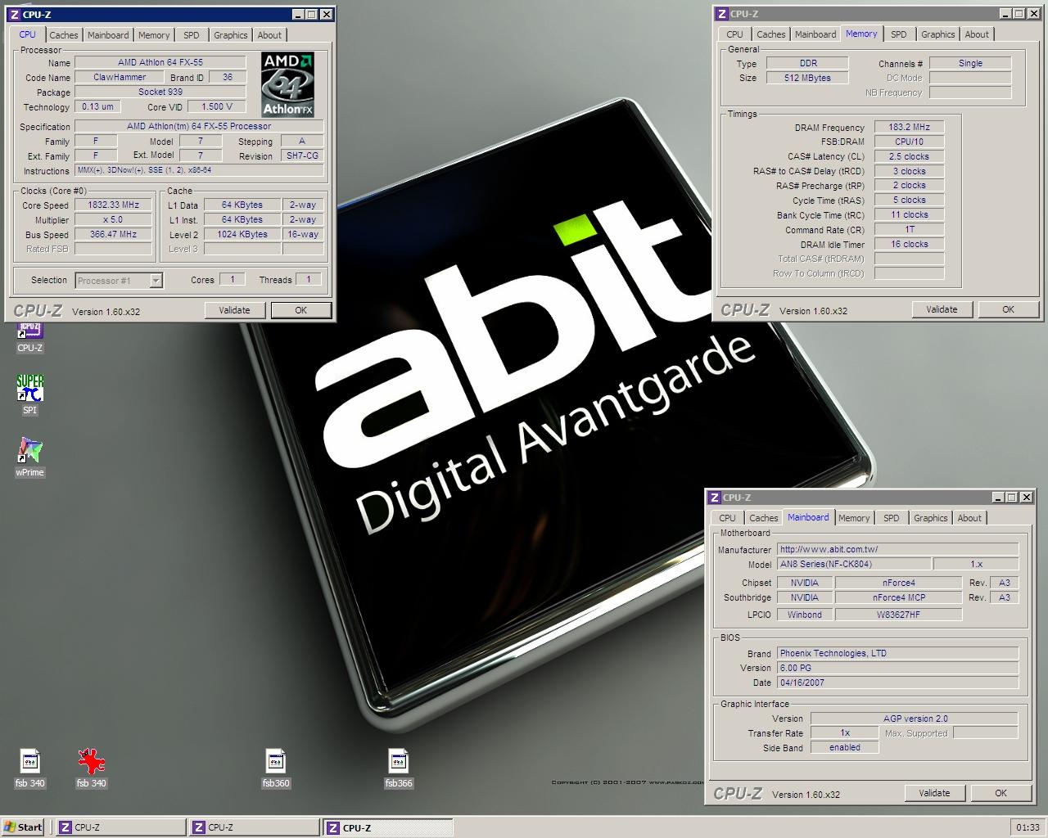1048x838 pixels.
Task: Open the About tab in CPU window
Action: point(269,35)
